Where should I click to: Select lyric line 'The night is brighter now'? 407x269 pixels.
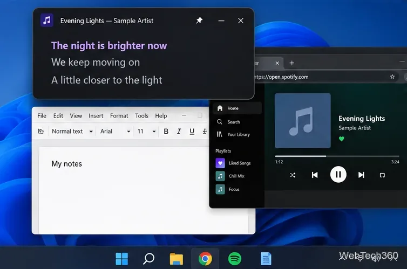[x=109, y=46]
